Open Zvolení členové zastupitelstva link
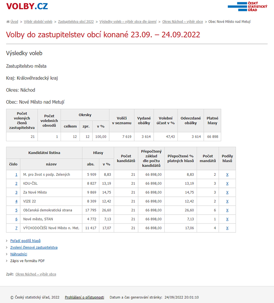 coord(34,247)
